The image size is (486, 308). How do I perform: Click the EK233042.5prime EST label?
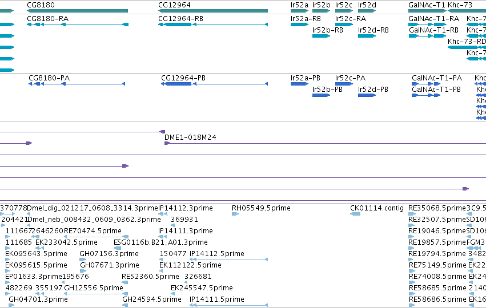(66, 242)
